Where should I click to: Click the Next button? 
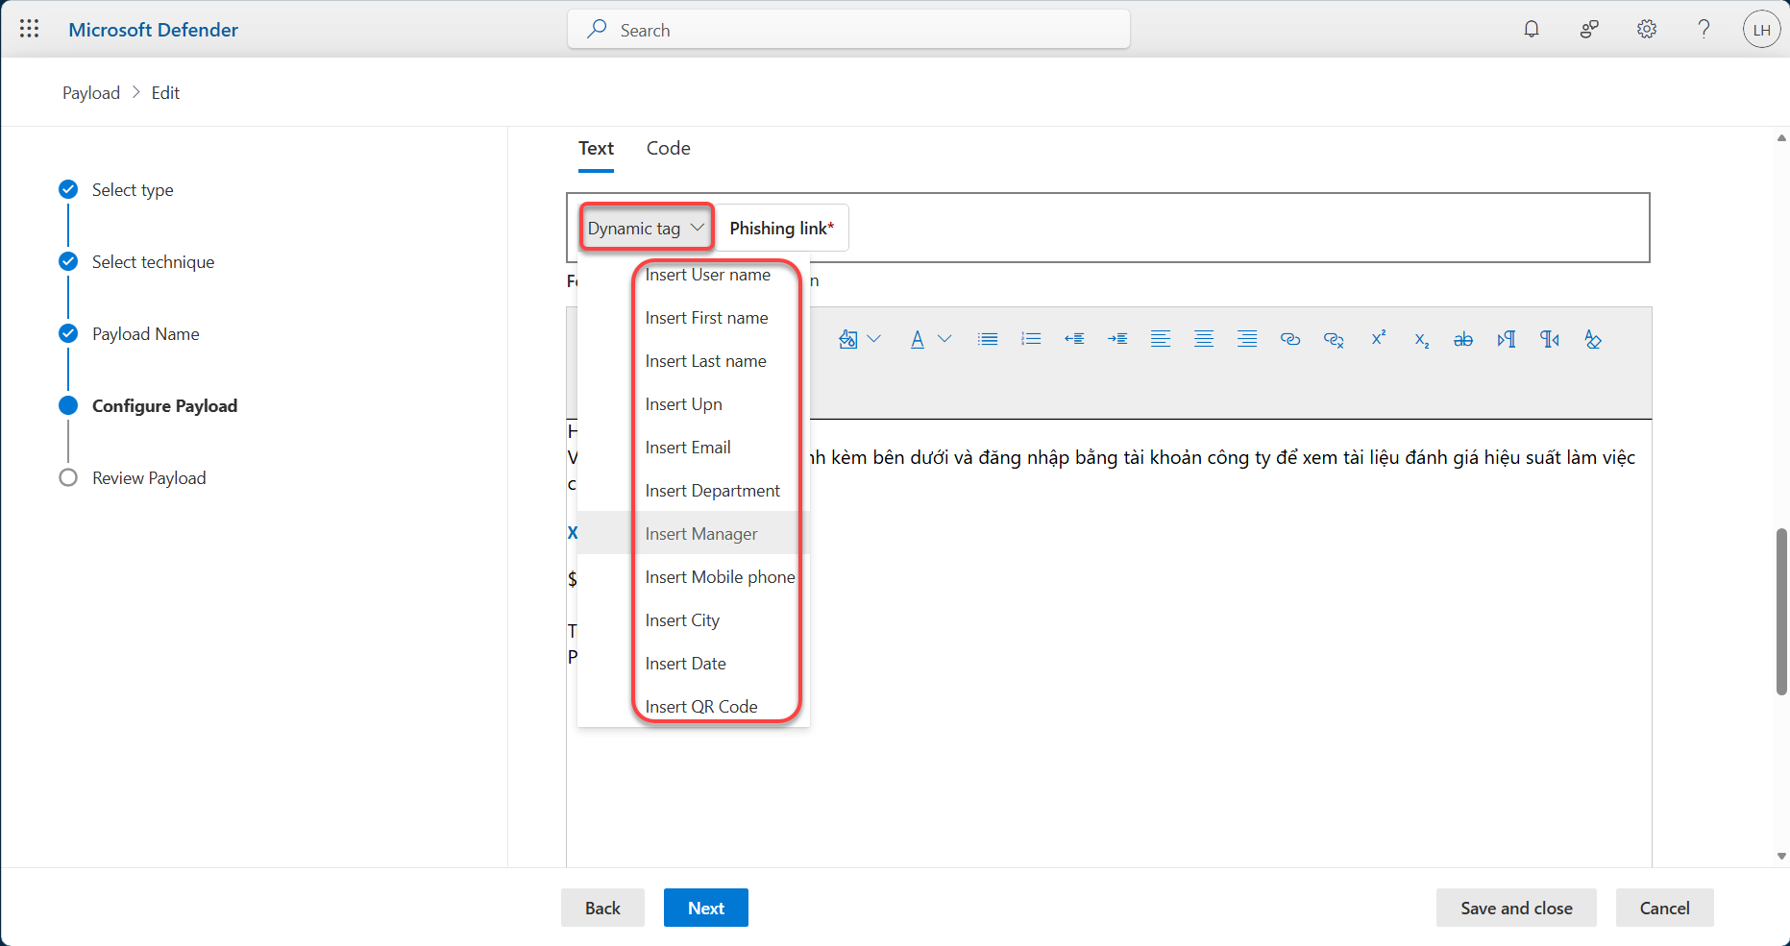point(705,908)
